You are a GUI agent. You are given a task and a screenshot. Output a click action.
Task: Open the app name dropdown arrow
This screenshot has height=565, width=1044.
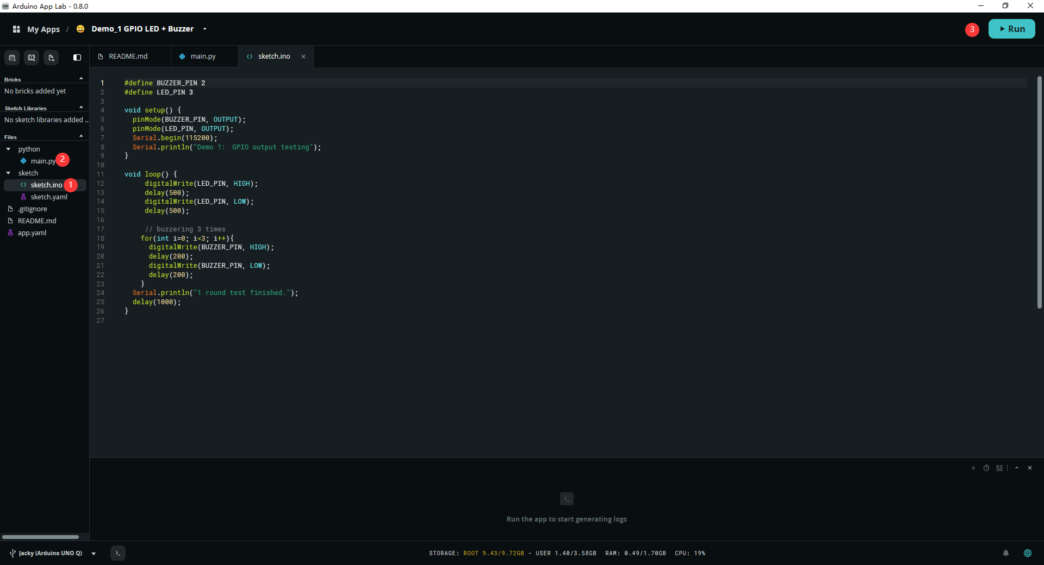coord(205,29)
